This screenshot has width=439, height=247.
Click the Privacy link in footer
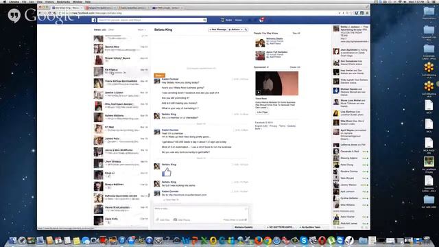pyautogui.click(x=273, y=126)
